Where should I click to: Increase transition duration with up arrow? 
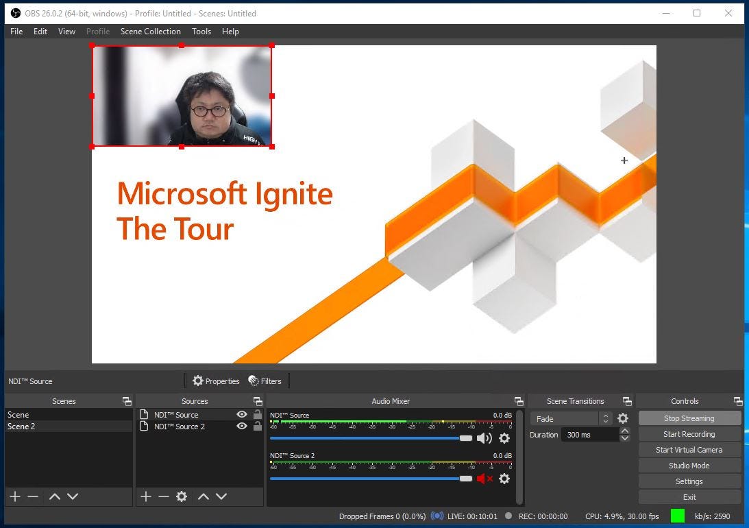(x=625, y=431)
